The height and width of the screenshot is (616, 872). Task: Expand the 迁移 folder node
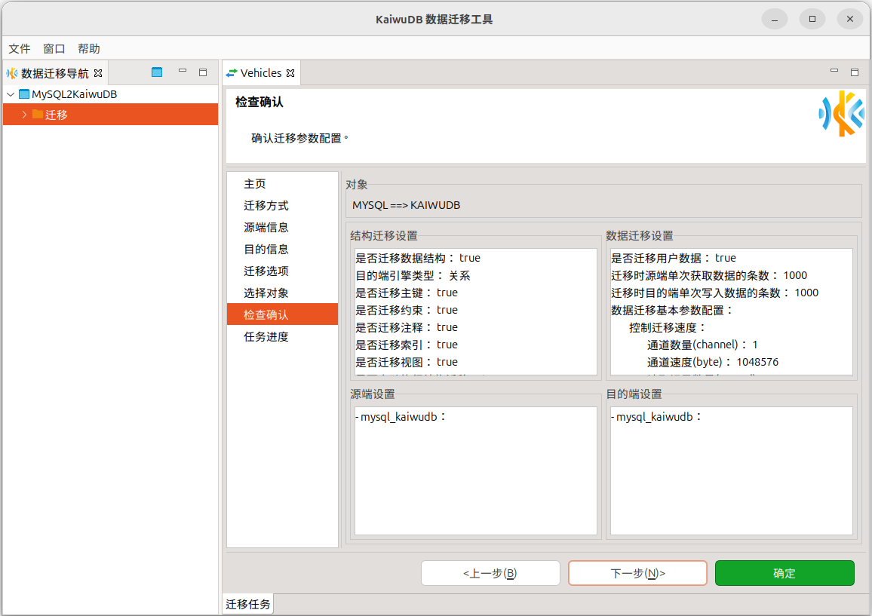pyautogui.click(x=24, y=115)
